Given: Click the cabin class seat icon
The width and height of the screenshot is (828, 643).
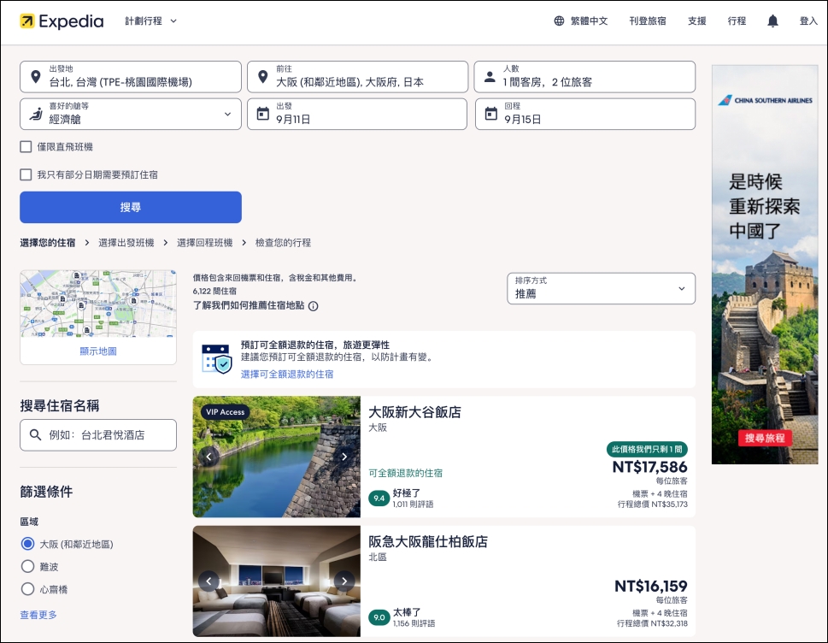Looking at the screenshot, I should click(x=35, y=114).
